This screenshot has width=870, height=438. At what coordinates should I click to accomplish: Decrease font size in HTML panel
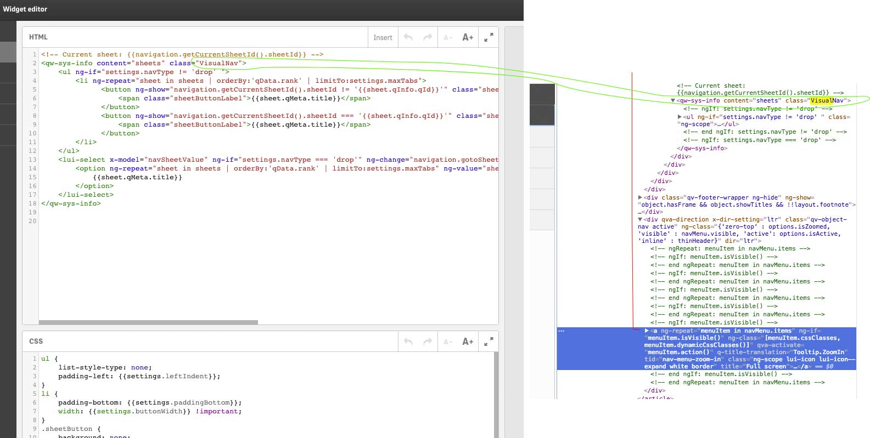pos(448,37)
